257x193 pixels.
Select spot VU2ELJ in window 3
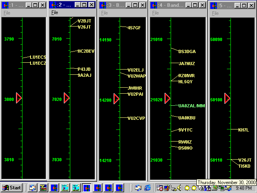point(136,70)
